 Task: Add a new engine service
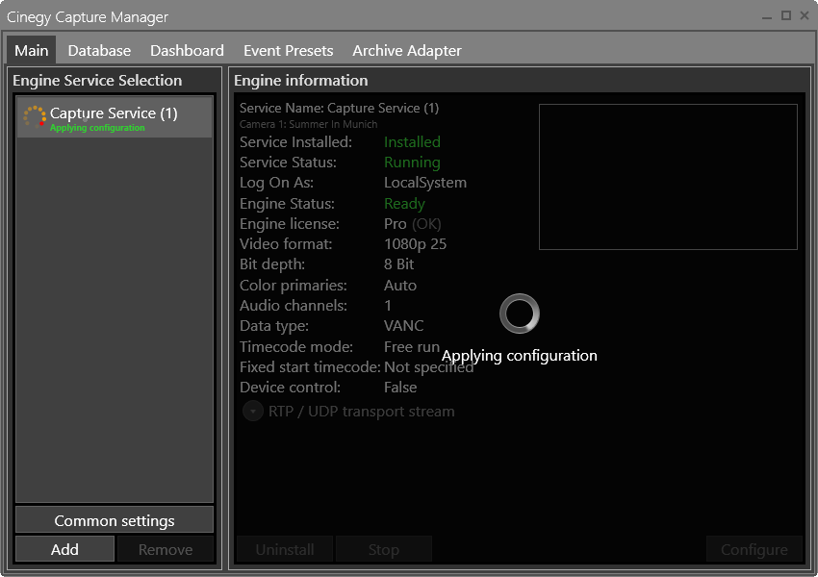click(64, 549)
